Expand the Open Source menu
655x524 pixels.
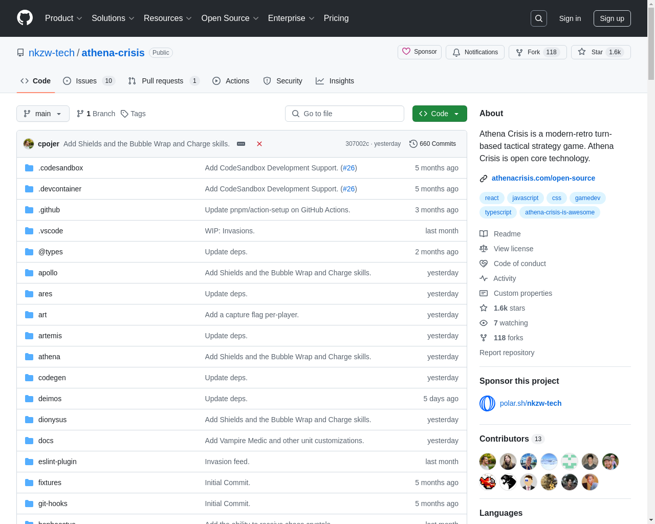(230, 18)
